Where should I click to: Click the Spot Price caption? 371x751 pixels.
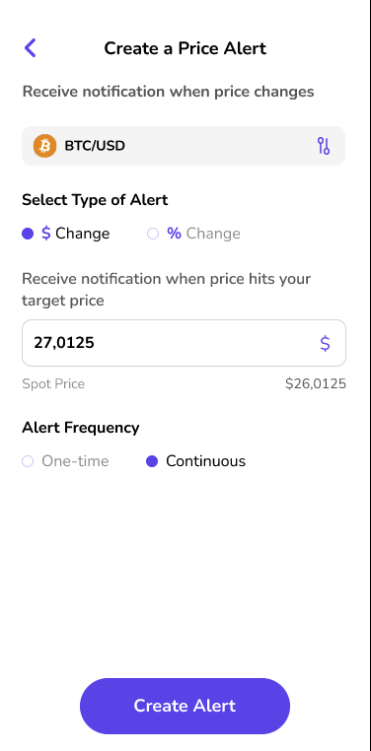(x=53, y=383)
